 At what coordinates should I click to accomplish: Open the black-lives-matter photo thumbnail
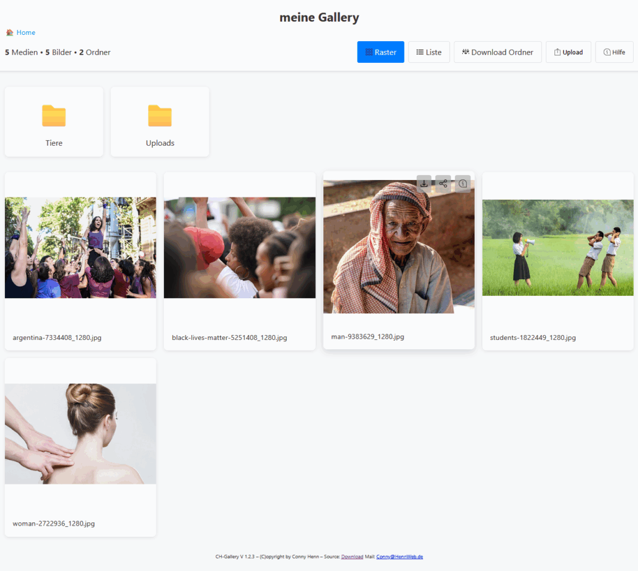239,248
